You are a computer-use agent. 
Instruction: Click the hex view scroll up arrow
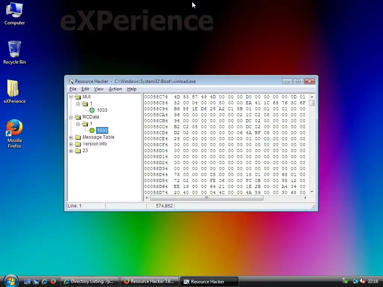click(x=312, y=97)
